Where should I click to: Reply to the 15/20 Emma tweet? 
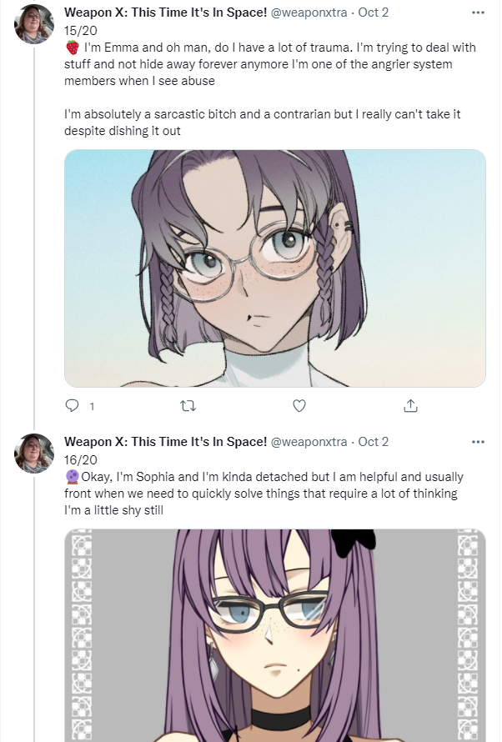(72, 405)
